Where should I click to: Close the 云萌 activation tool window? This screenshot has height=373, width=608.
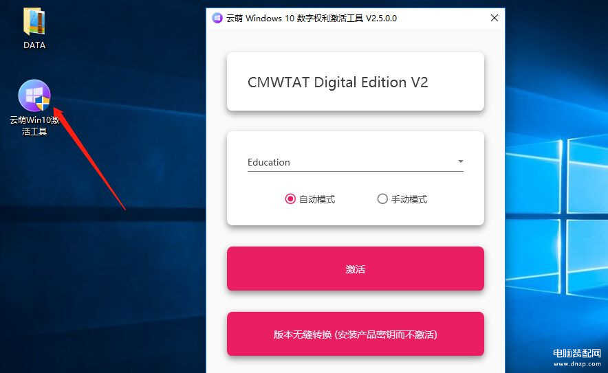point(494,18)
